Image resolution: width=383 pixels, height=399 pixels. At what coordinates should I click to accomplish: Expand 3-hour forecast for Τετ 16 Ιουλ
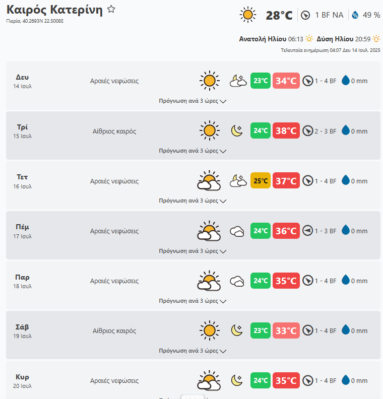click(193, 201)
